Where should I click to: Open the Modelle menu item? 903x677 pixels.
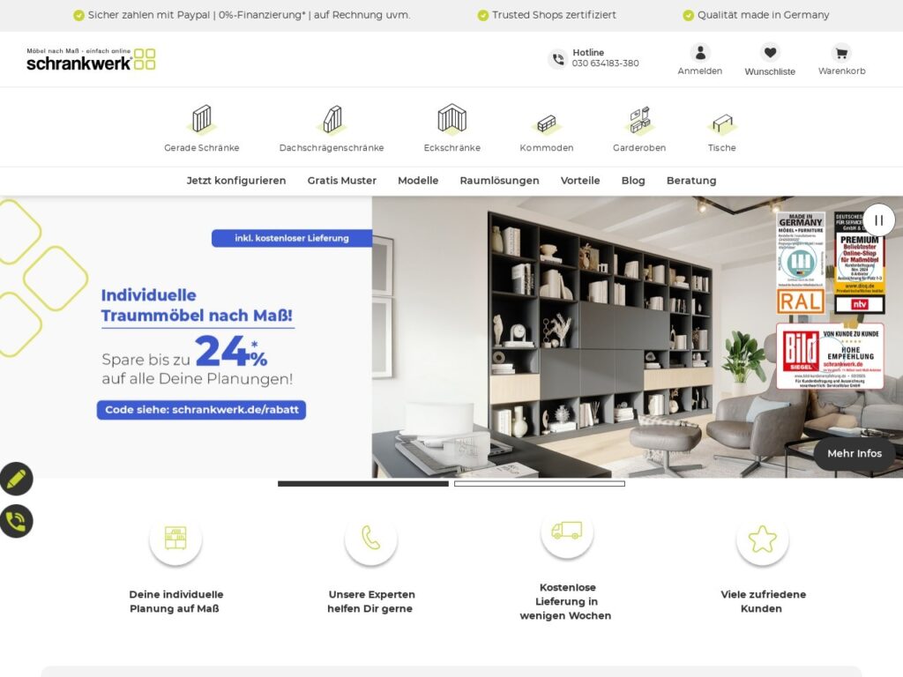tap(418, 181)
